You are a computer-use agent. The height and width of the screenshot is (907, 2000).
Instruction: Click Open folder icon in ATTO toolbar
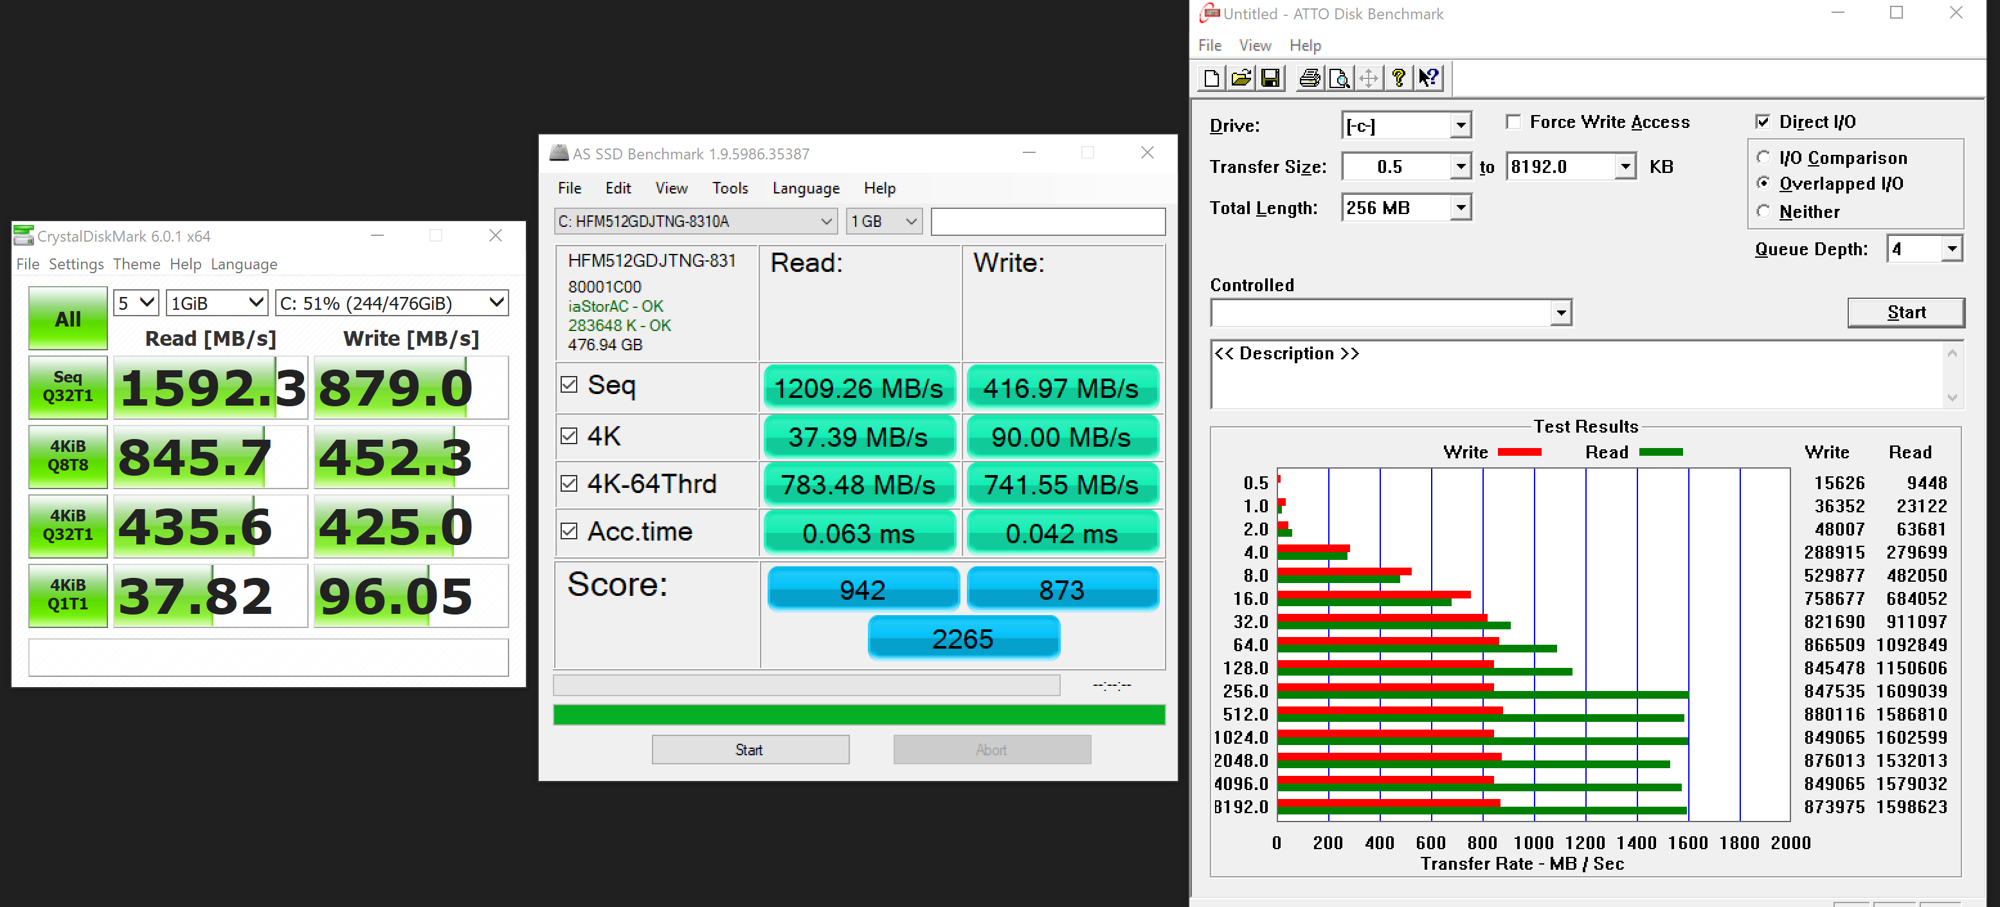(x=1241, y=78)
